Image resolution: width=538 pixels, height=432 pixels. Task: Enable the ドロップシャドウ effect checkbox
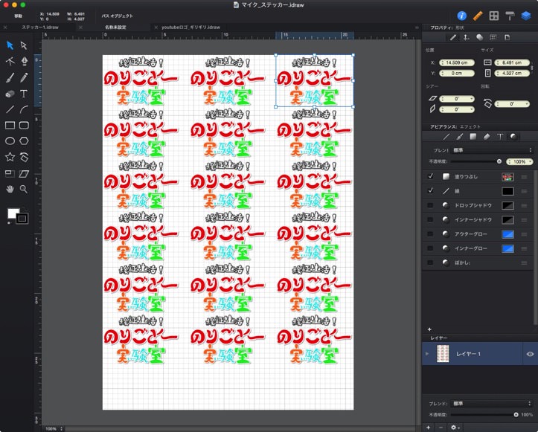point(431,205)
